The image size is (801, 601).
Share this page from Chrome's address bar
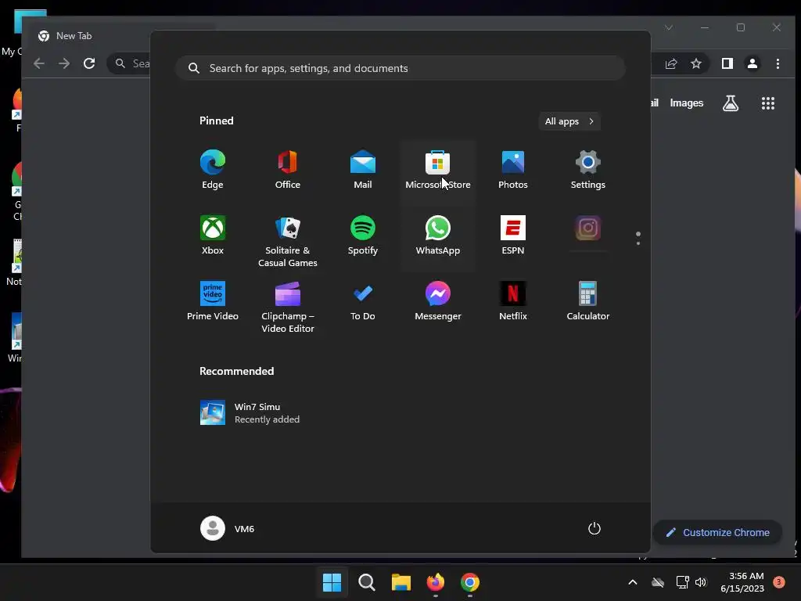click(x=670, y=63)
